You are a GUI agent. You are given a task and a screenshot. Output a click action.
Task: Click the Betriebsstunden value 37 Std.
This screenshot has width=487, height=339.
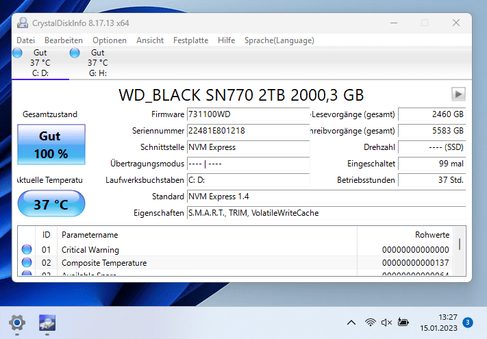click(432, 180)
